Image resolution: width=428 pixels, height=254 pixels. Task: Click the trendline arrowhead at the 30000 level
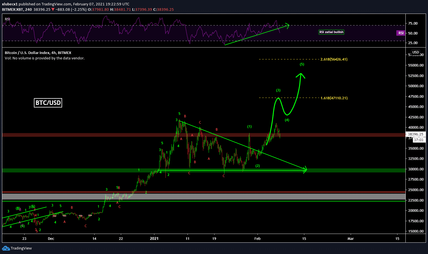click(304, 170)
